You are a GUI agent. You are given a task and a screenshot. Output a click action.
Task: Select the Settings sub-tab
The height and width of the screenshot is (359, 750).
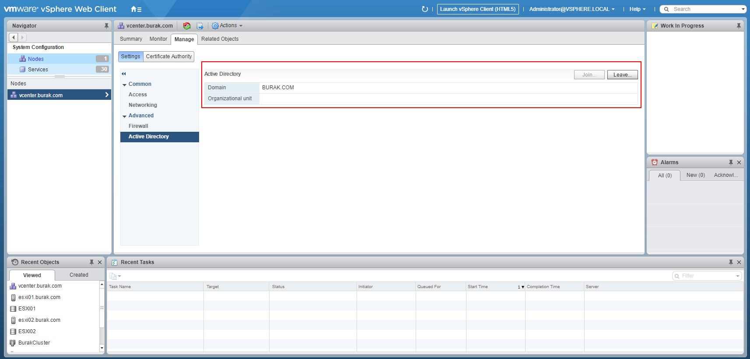click(130, 56)
